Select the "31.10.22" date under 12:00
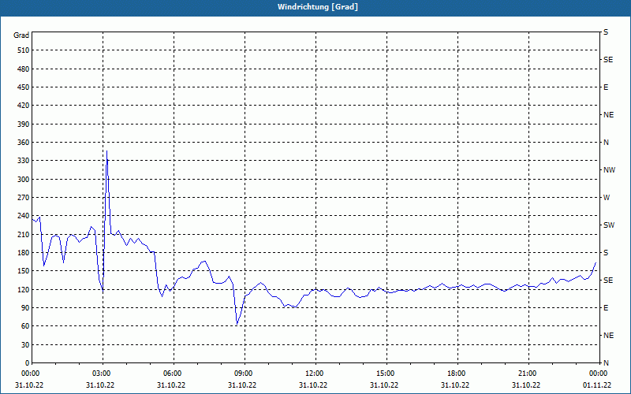The width and height of the screenshot is (631, 394). [313, 385]
